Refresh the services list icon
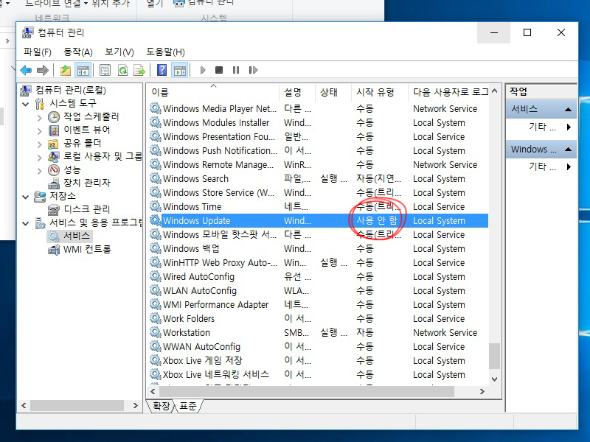 coord(122,70)
